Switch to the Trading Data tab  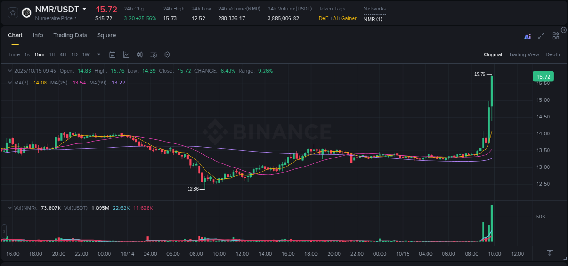pyautogui.click(x=70, y=35)
